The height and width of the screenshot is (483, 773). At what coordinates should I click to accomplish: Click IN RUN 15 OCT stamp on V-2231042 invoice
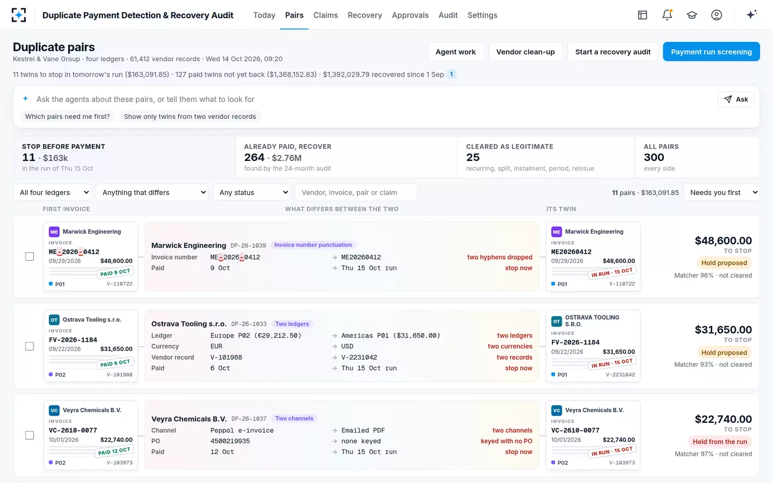612,363
